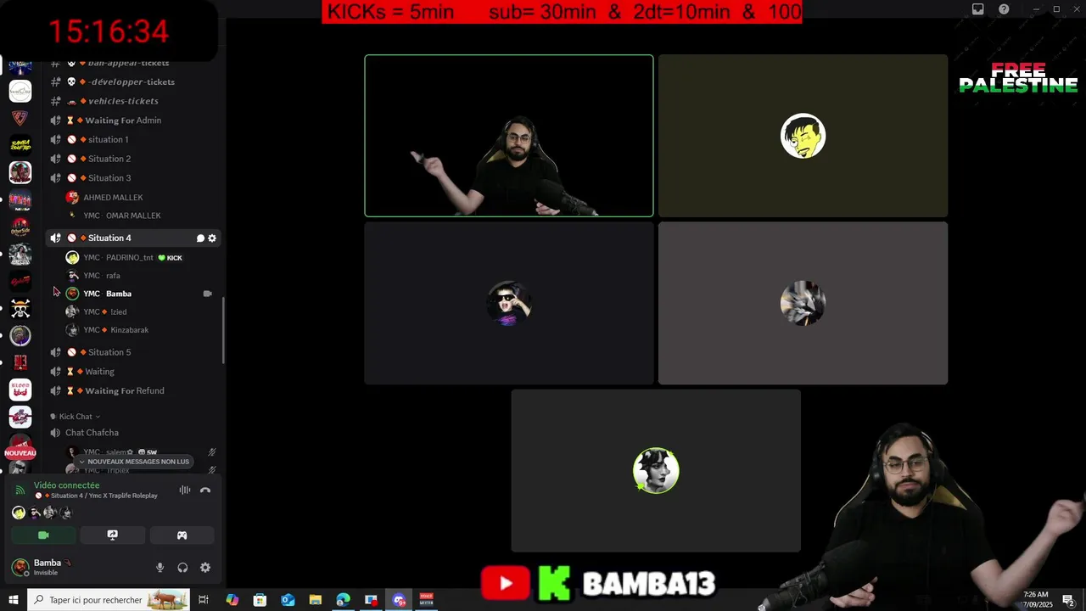1086x611 pixels.
Task: Open the Situation 4 voice channel settings gear
Action: (x=212, y=238)
